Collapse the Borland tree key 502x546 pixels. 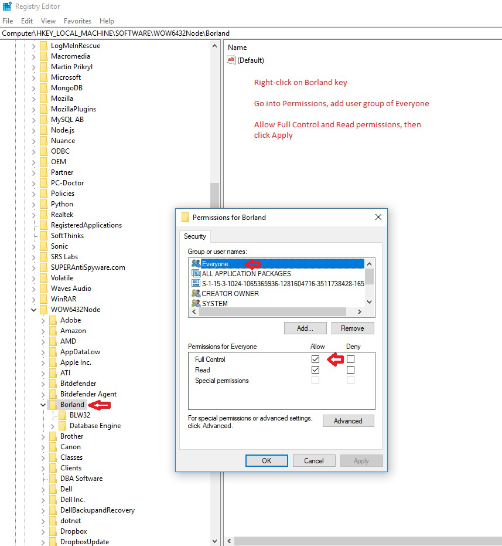(43, 405)
